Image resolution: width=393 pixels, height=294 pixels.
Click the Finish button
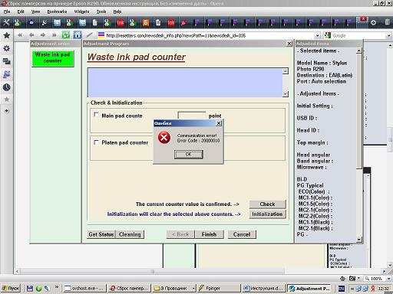(x=209, y=234)
